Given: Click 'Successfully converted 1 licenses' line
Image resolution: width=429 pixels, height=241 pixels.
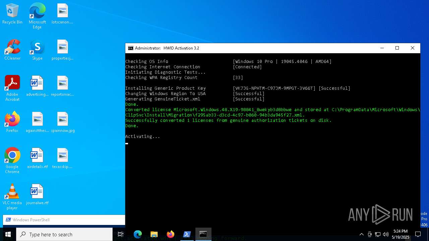Looking at the screenshot, I should [228, 120].
